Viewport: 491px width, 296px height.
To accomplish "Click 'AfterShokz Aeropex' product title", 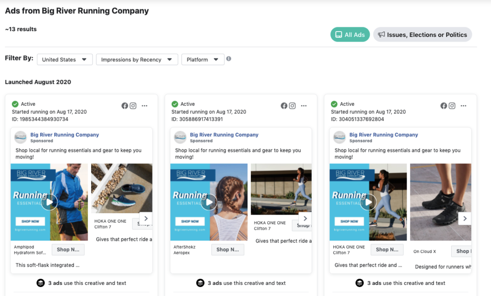I will click(185, 250).
